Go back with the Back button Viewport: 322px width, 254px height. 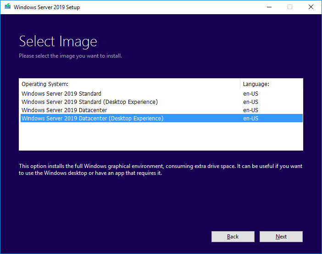(x=233, y=237)
